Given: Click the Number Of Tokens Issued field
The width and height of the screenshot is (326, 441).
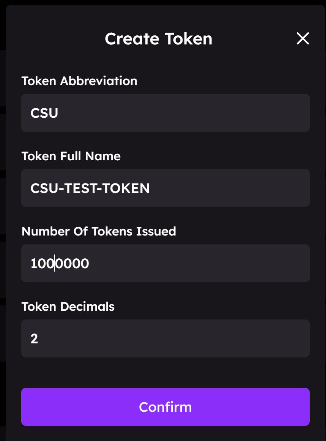Looking at the screenshot, I should [x=165, y=263].
